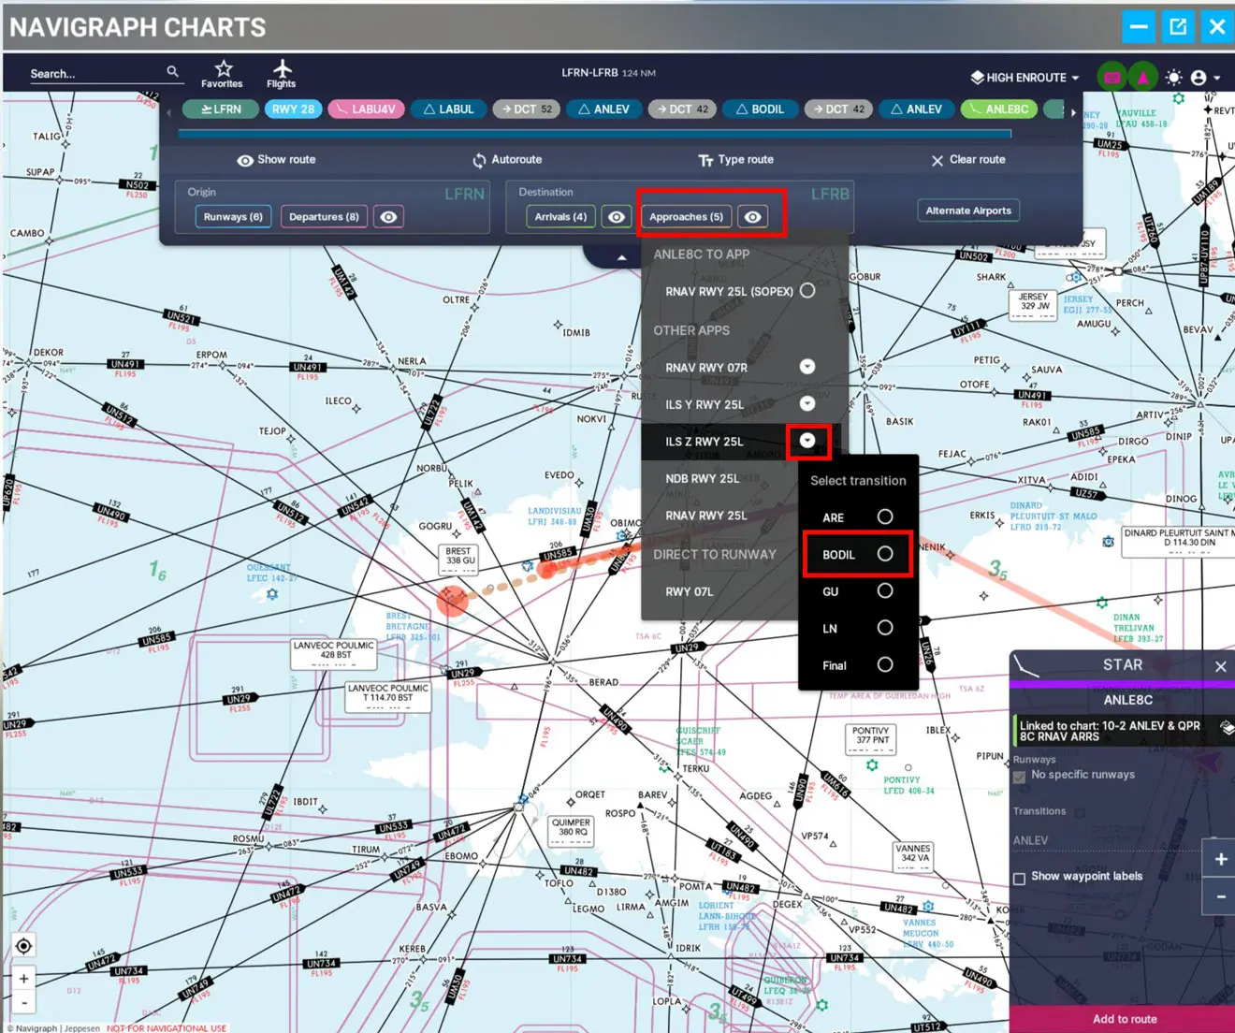Viewport: 1235px width, 1033px height.
Task: Choose RNAV RWY 25L under Other Apps
Action: [x=706, y=516]
